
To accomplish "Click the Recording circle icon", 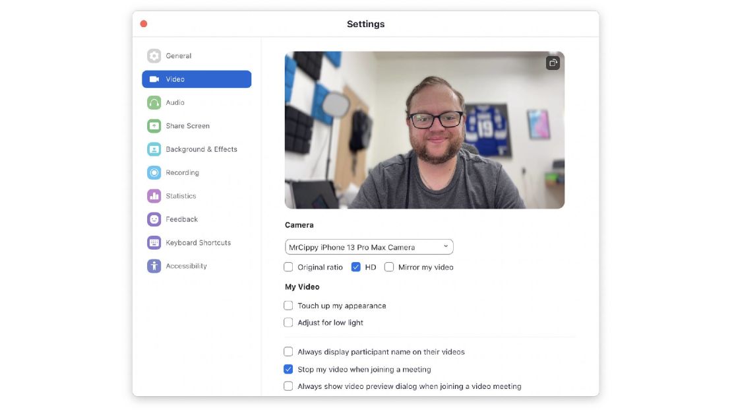I will click(x=154, y=172).
